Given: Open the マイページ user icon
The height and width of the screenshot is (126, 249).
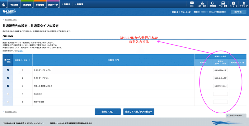Looking at the screenshot, I should pyautogui.click(x=243, y=4).
